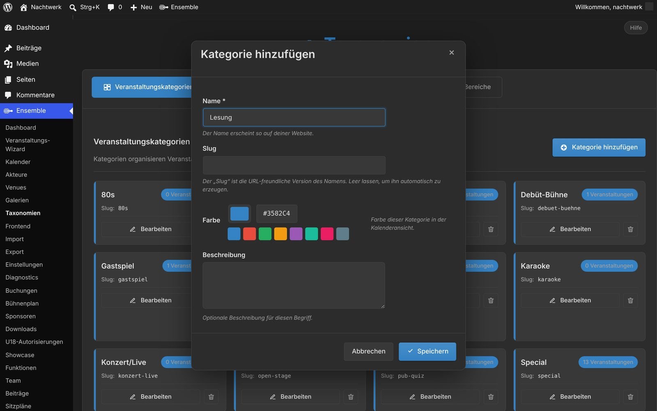Screen dimensions: 657x411
Task: Click the Beschreibung text area
Action: 294,285
